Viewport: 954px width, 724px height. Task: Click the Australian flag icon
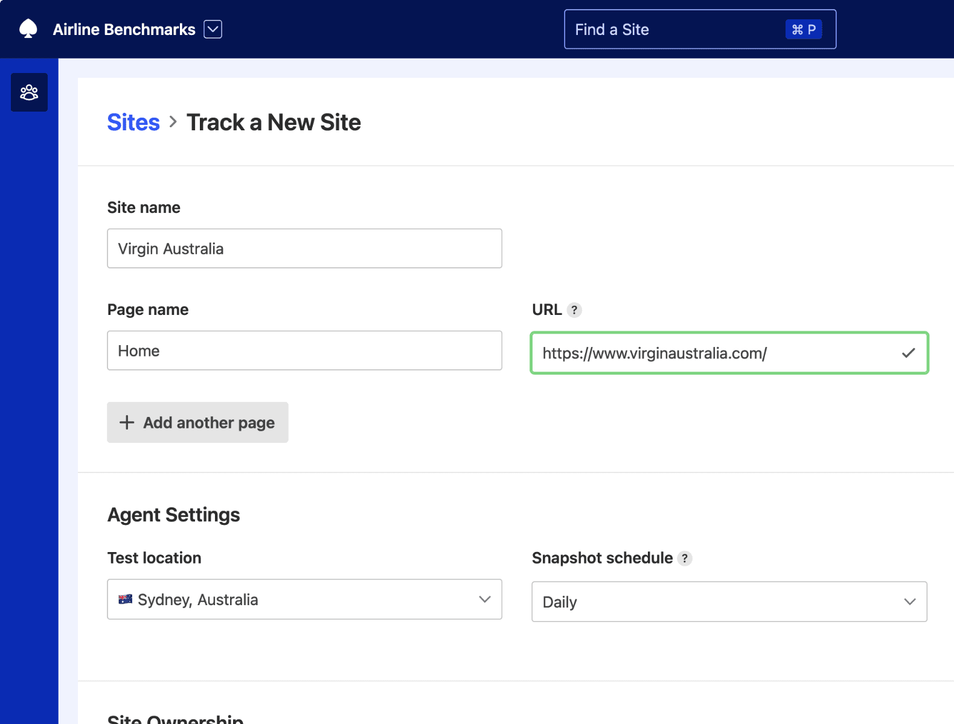pyautogui.click(x=126, y=600)
